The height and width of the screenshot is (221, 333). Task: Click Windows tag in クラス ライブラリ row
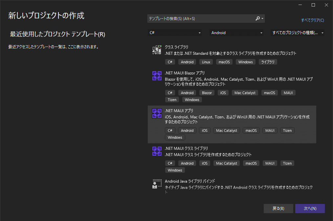click(246, 62)
